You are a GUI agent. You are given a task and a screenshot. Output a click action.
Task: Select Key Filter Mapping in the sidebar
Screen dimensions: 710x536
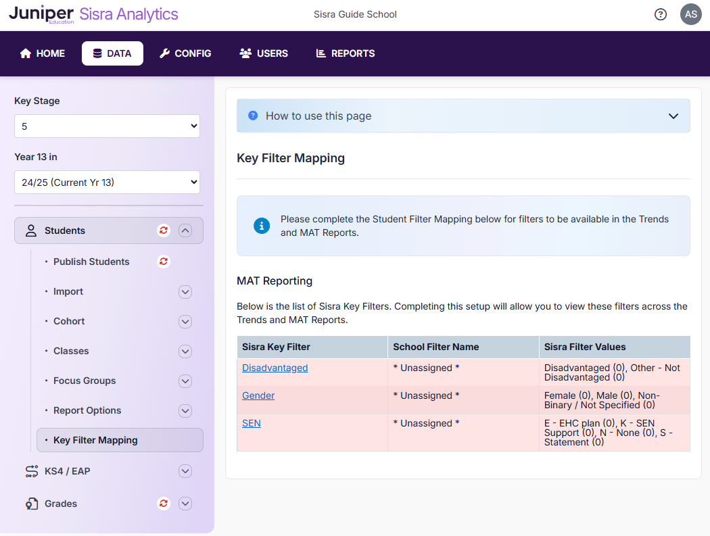[120, 440]
